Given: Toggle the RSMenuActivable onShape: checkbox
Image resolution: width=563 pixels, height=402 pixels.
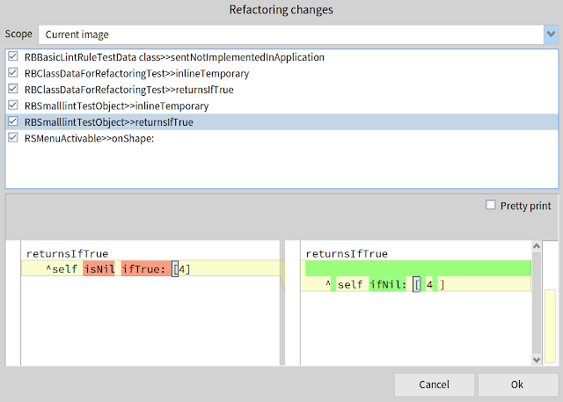Looking at the screenshot, I should coord(12,138).
